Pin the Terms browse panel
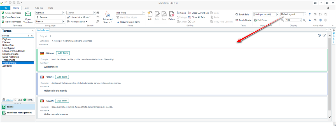The width and height of the screenshot is (336, 126). click(x=28, y=36)
